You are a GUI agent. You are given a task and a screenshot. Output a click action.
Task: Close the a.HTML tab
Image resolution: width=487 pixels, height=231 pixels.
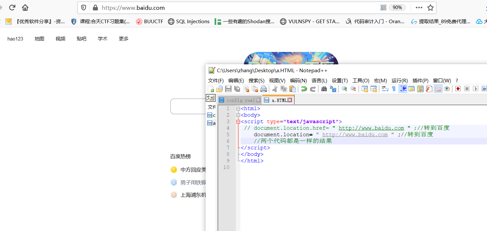tap(290, 100)
